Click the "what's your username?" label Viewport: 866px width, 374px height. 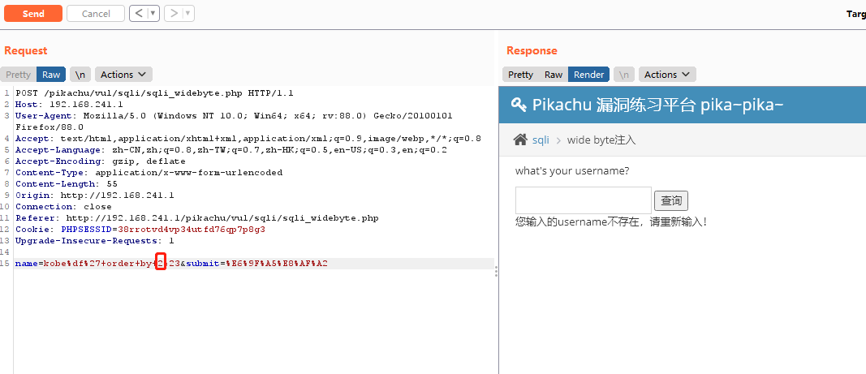click(x=572, y=170)
